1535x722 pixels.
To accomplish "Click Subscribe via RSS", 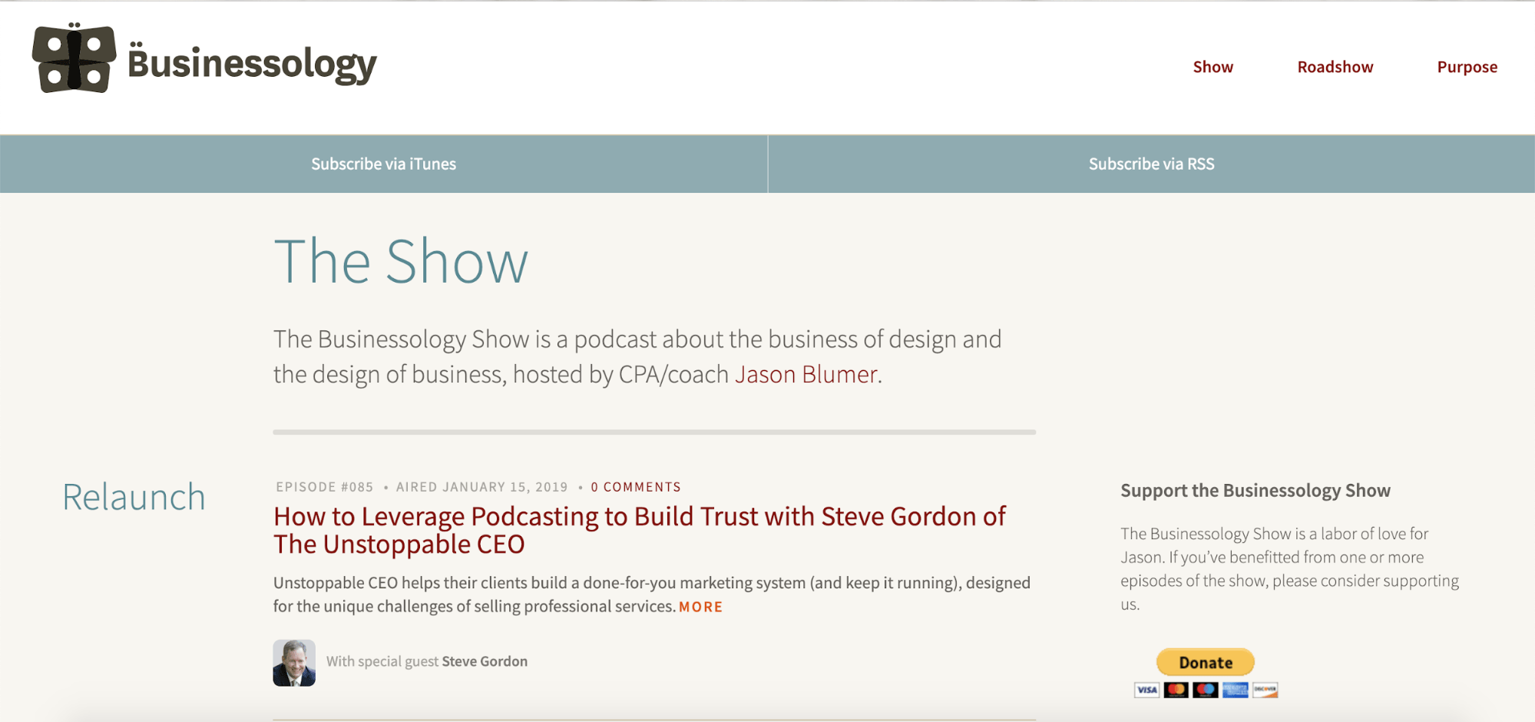I will pos(1151,164).
